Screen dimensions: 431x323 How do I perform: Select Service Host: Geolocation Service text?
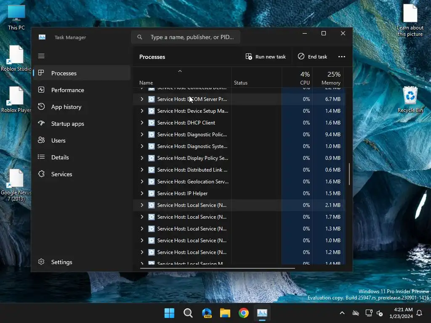[193, 182]
